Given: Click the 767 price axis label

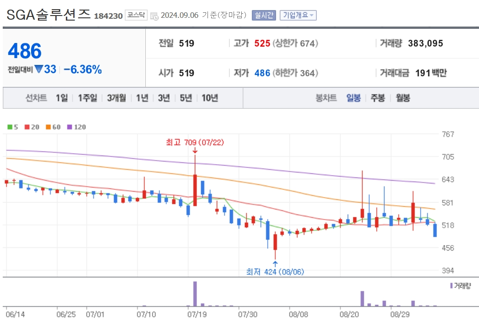Looking at the screenshot, I should coord(448,134).
